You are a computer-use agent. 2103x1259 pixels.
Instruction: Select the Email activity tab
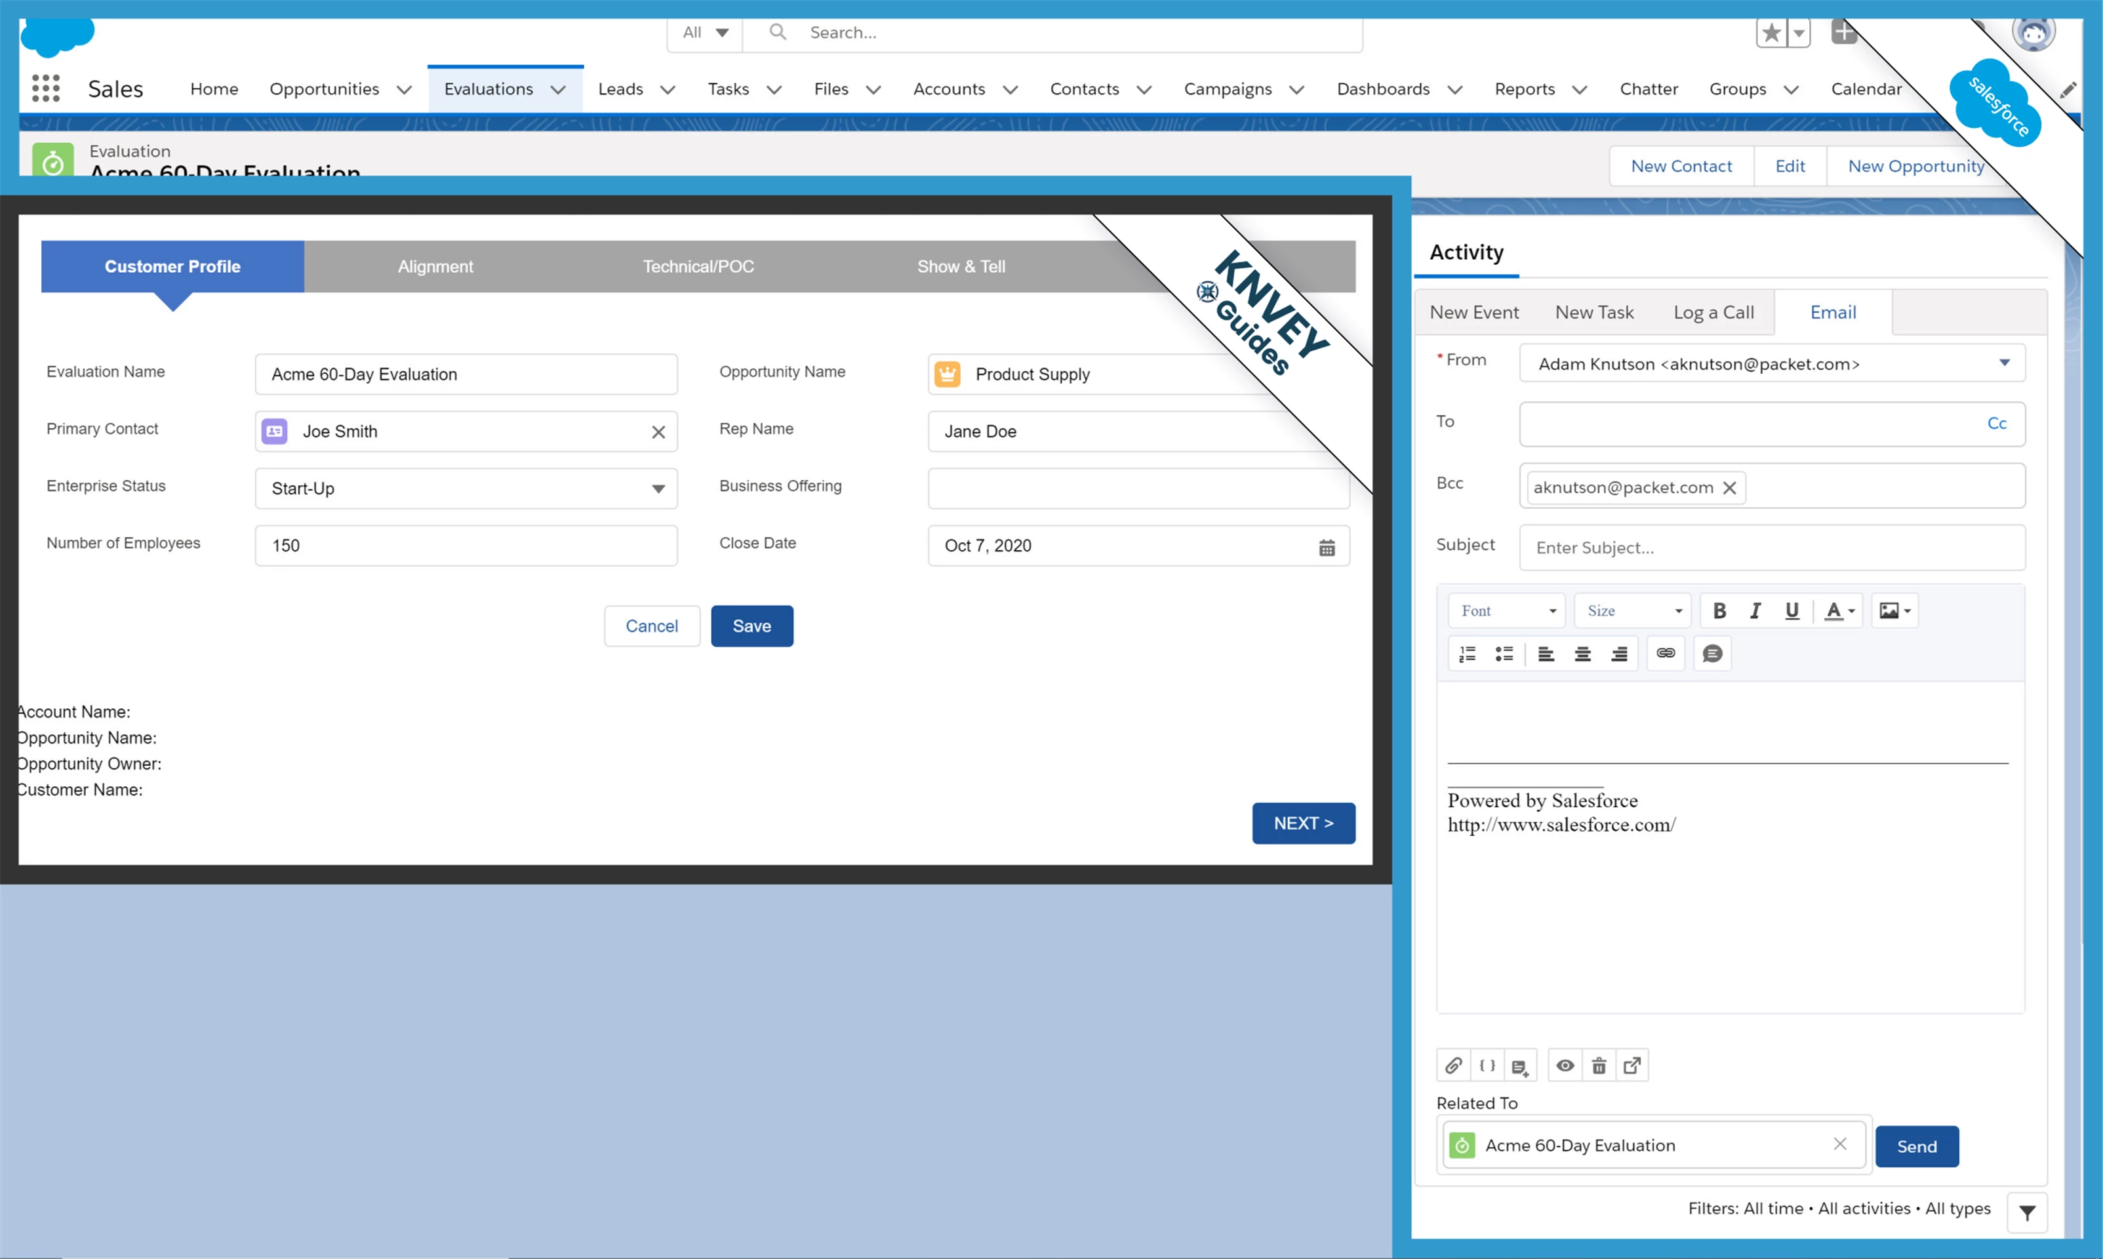coord(1832,312)
